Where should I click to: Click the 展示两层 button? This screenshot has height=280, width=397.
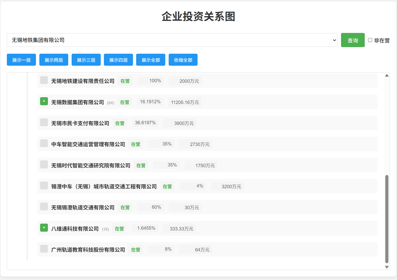[54, 60]
